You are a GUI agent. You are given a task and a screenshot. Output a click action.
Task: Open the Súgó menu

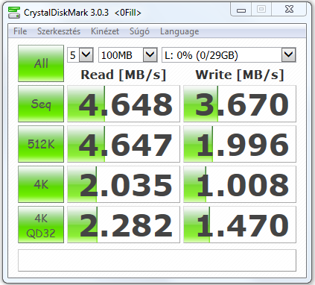(x=139, y=31)
